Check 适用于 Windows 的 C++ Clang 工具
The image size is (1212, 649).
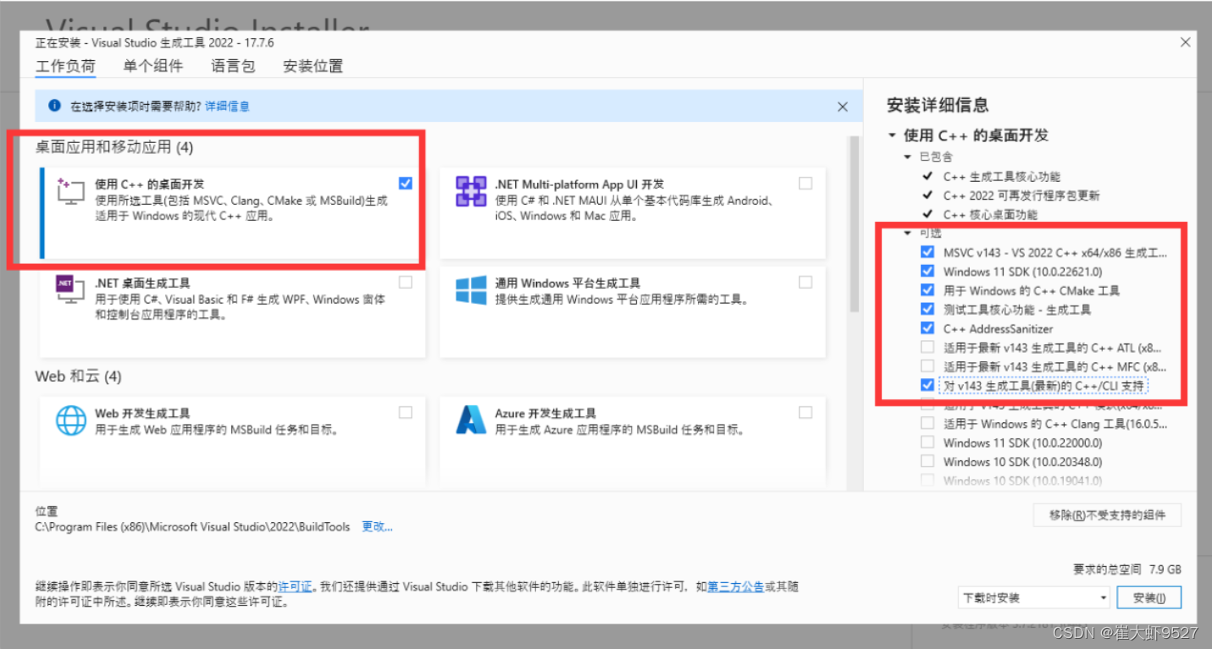[x=927, y=424]
